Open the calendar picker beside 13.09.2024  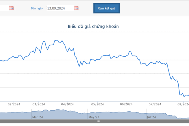click(x=76, y=8)
